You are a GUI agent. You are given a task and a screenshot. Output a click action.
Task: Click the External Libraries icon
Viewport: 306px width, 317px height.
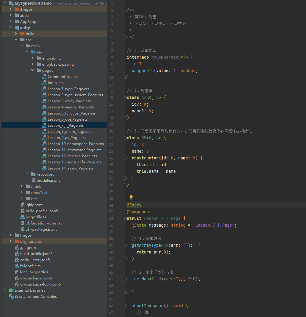pyautogui.click(x=11, y=290)
